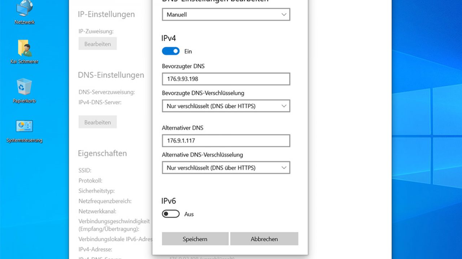Click the Aus label beside the IPv6 toggle
The width and height of the screenshot is (462, 259).
click(189, 214)
